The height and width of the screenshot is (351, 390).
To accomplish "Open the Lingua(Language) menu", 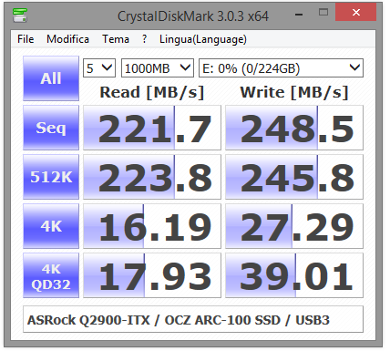I will tap(203, 39).
